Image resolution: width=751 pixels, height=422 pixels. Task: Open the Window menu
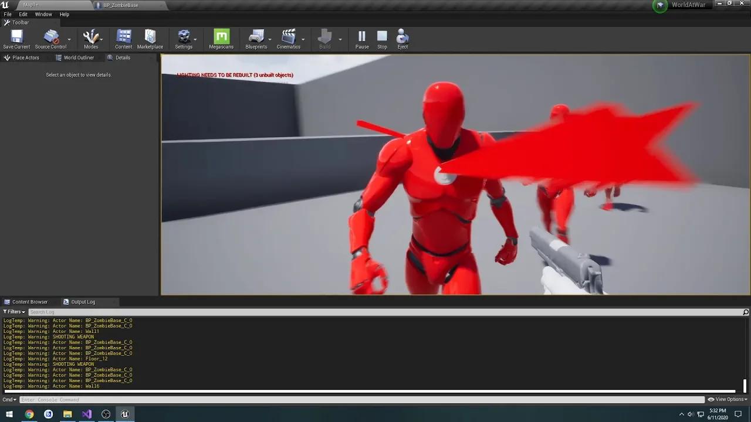click(43, 14)
